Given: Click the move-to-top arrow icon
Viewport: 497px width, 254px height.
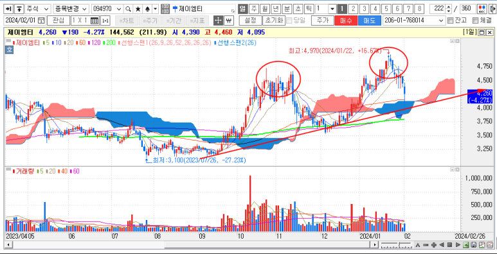Looking at the screenshot, I should (20, 8).
